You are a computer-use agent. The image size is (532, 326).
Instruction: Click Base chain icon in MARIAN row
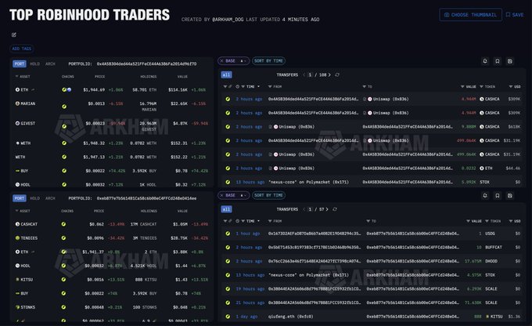click(x=64, y=107)
